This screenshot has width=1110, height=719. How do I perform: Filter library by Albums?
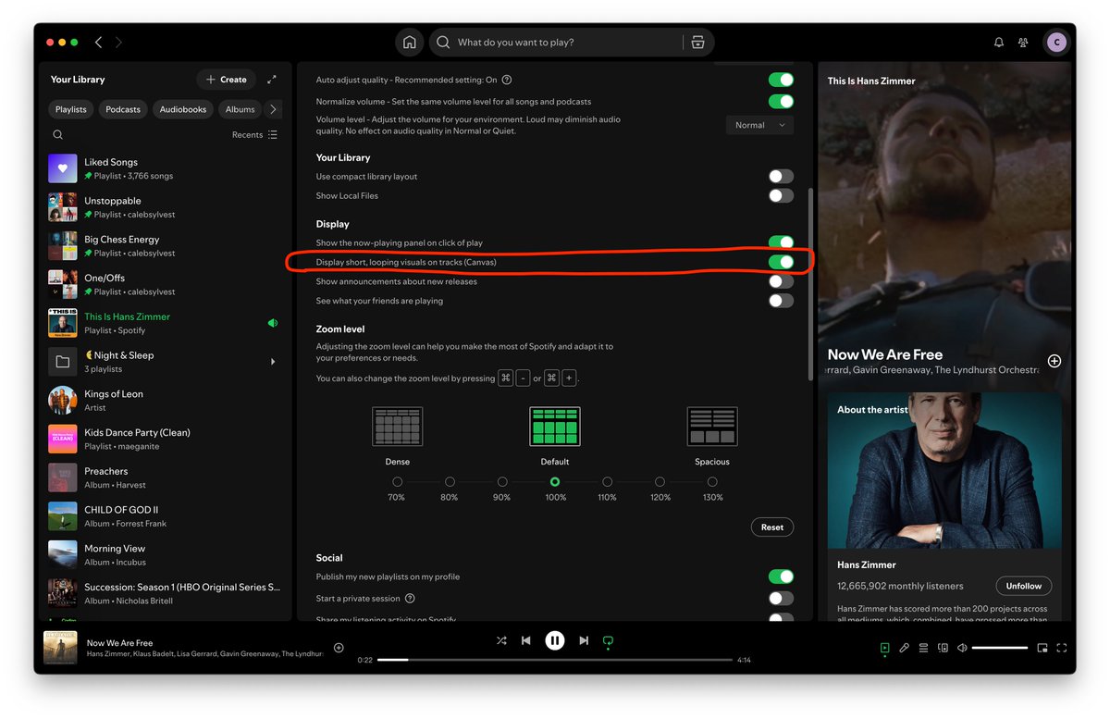coord(240,109)
